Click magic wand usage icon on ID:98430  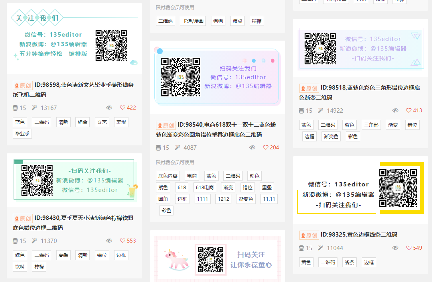click(34, 241)
